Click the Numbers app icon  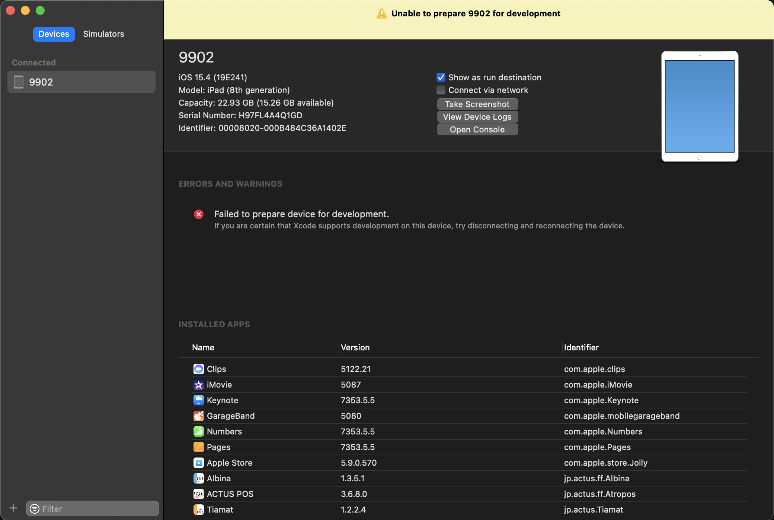pos(199,431)
